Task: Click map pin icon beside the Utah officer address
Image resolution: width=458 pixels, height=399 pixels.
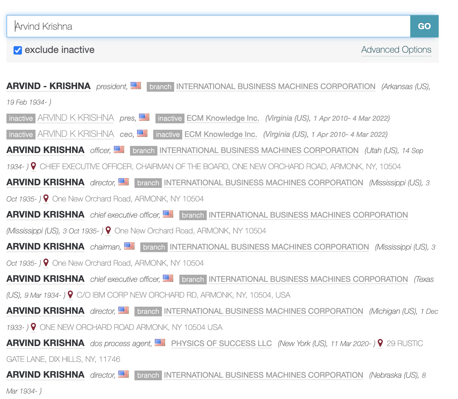Action: [33, 166]
